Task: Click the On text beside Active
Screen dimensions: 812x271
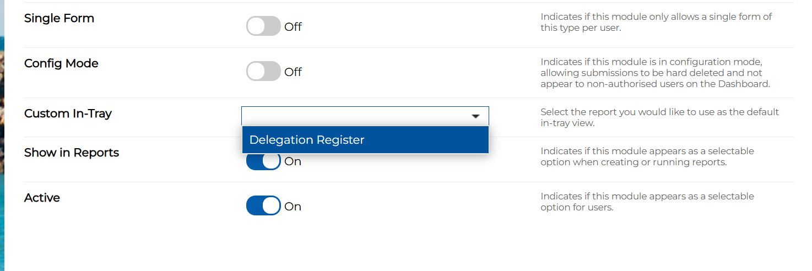Action: tap(293, 207)
